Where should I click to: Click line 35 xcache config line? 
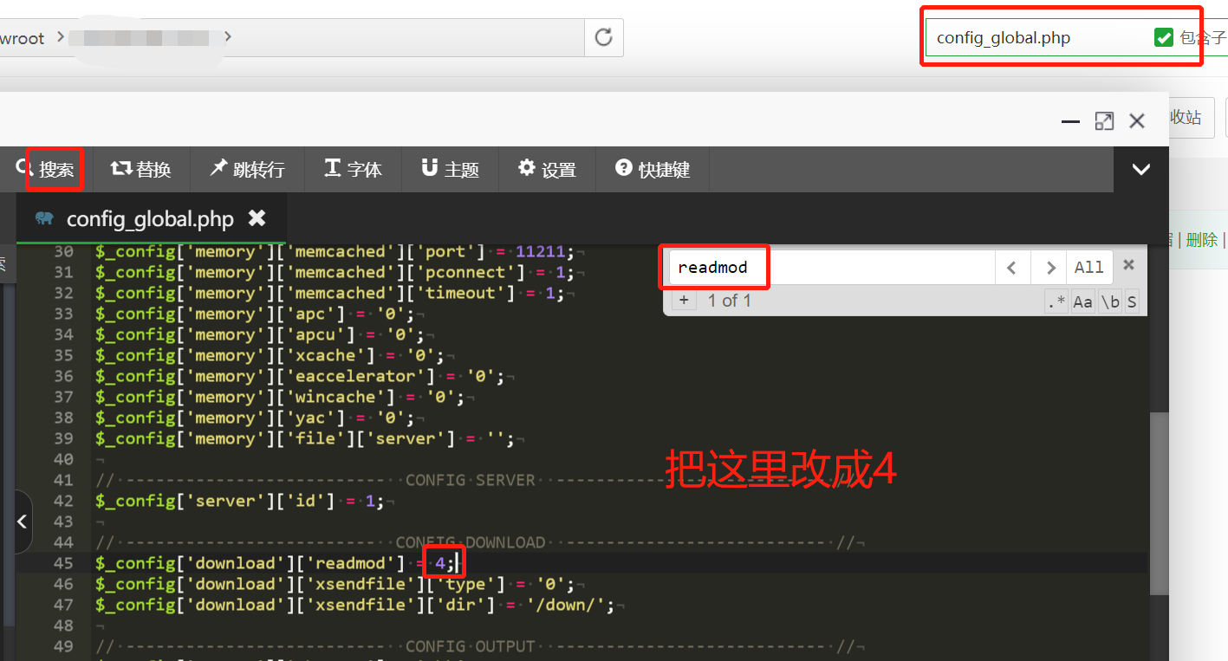(x=270, y=356)
